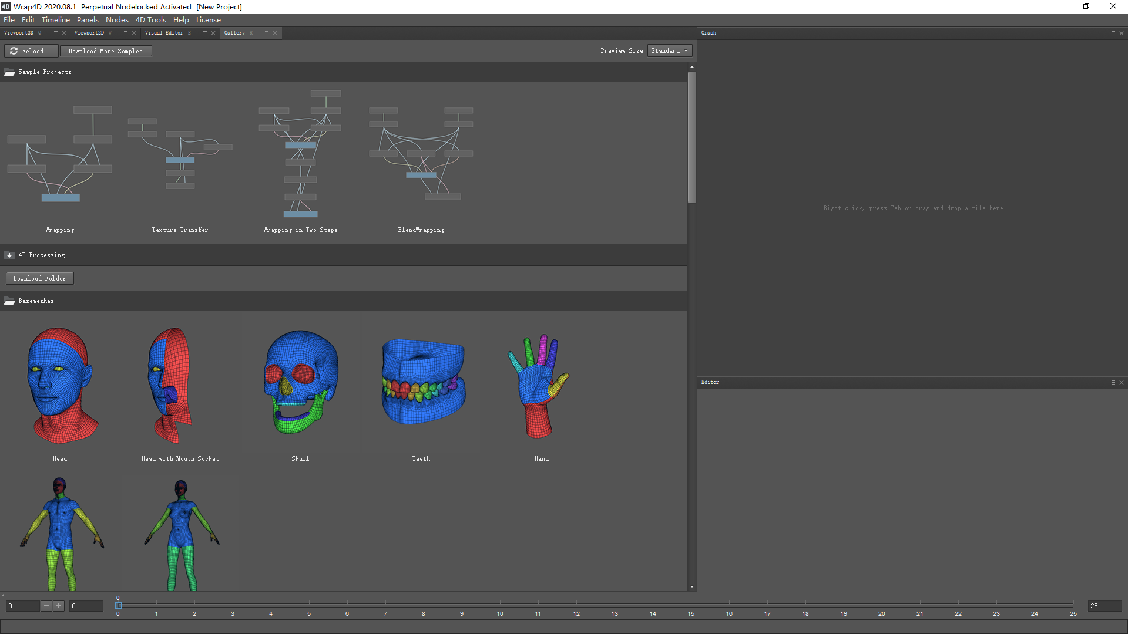
Task: Click the Download More Samples button
Action: 106,51
